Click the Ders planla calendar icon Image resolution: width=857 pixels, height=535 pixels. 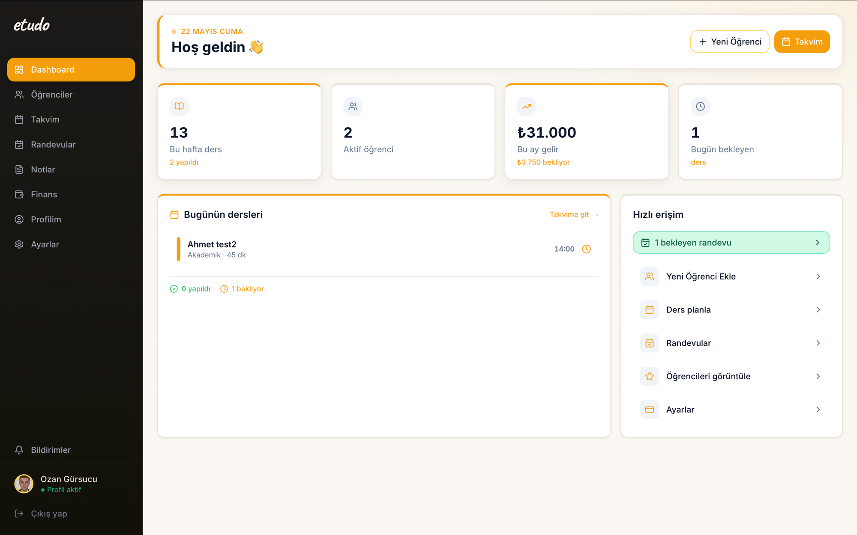tap(649, 310)
